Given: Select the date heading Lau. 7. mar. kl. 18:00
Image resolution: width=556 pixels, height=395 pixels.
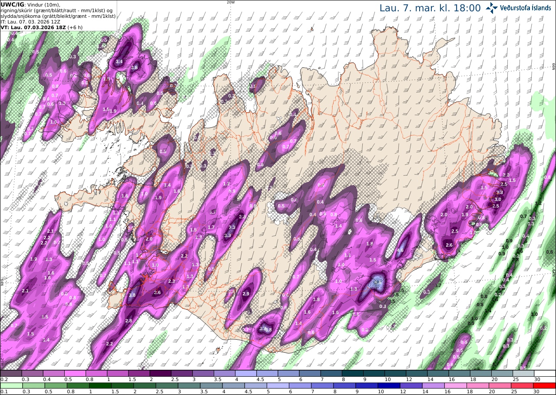Looking at the screenshot, I should [430, 8].
